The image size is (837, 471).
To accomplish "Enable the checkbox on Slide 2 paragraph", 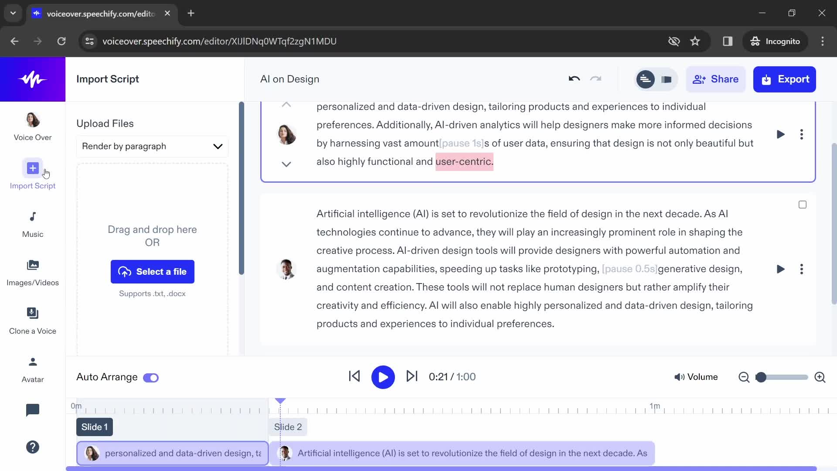I will point(803,205).
